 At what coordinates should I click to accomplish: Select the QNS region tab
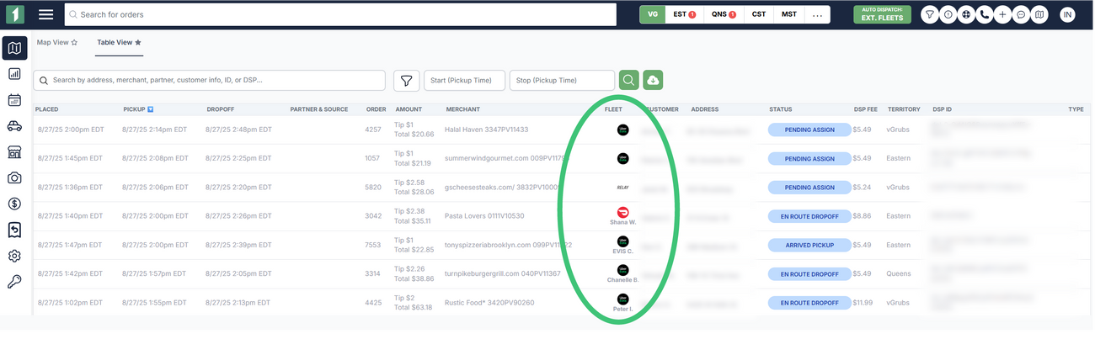724,14
